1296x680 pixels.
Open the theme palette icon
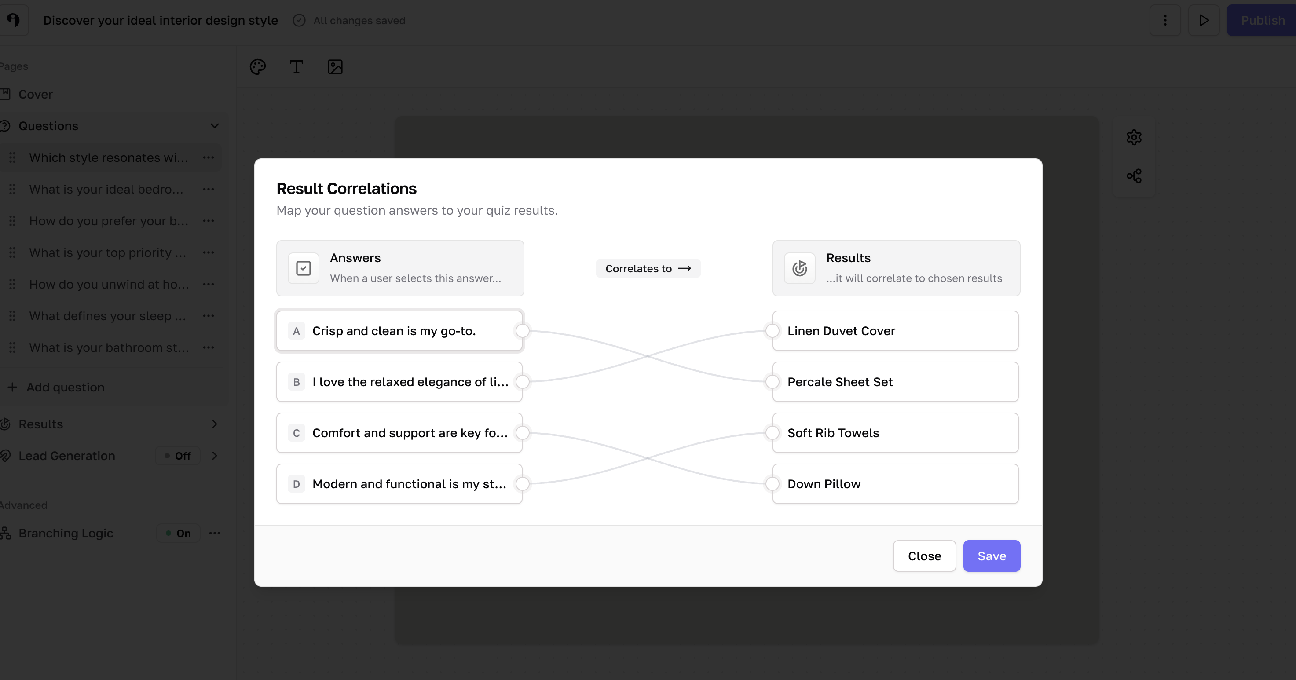[258, 67]
